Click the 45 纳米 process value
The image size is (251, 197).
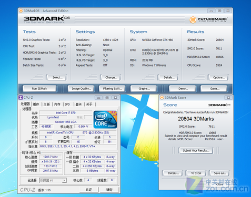click(46, 127)
